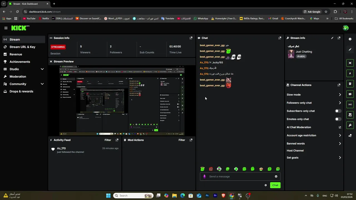Screen dimensions: 356x200
Task: Open the hamburger menu beside Kick logo
Action: point(6,28)
